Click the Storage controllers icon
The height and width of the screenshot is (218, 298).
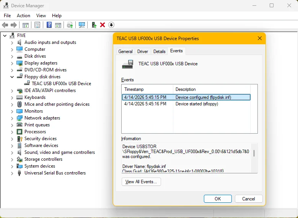(20, 159)
